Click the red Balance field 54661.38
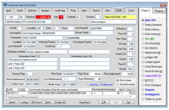This screenshot has width=169, height=110. 43,17
